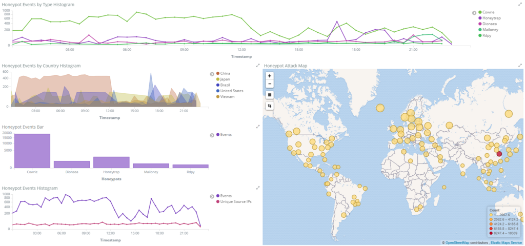Collapse the legend of Honeypot Events Bar

[x=212, y=135]
